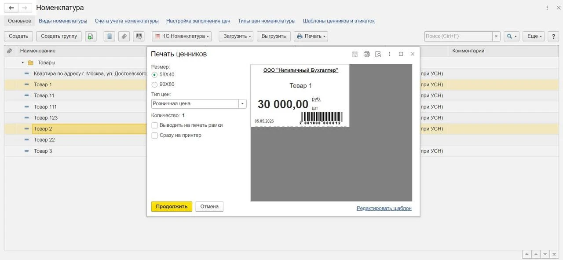The height and width of the screenshot is (260, 563).
Task: Open help with the question mark button
Action: [553, 36]
